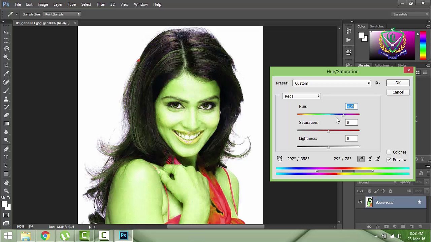
Task: Select the Healing Brush tool
Action: pos(6,82)
